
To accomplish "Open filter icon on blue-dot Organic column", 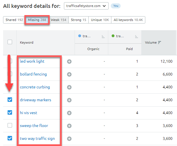I will [103, 36].
